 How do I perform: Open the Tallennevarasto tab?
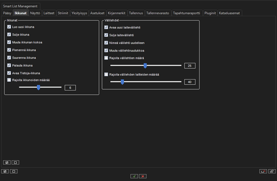158,13
